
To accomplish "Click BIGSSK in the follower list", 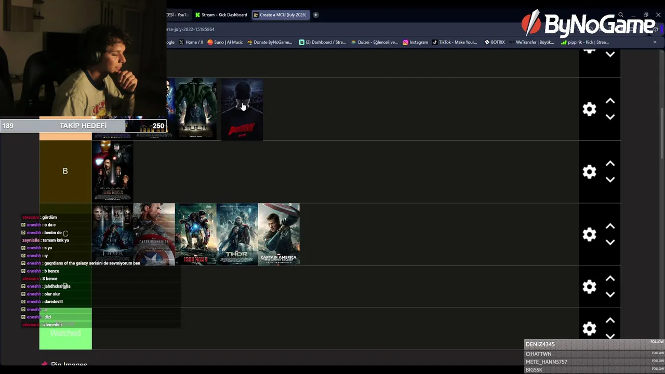I will (x=534, y=370).
